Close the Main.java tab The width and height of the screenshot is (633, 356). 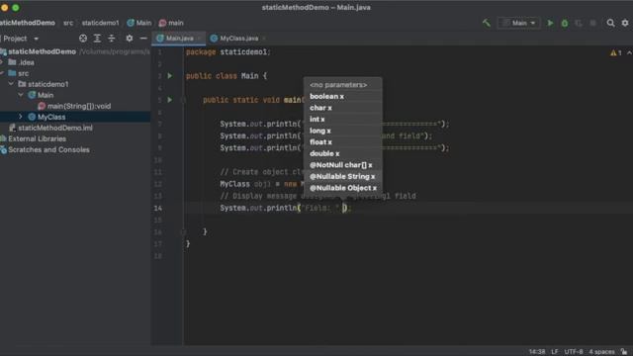199,39
